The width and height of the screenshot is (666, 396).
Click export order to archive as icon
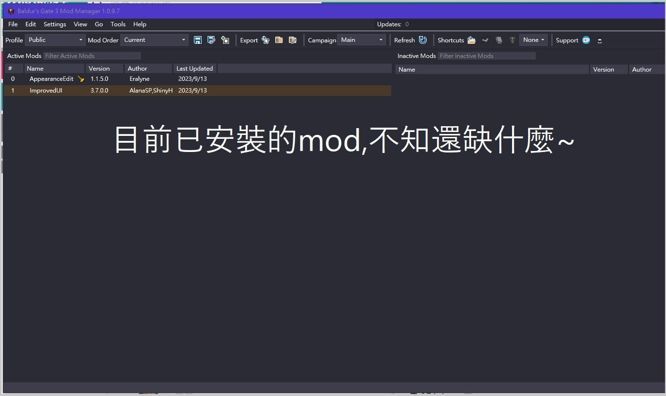tap(293, 40)
